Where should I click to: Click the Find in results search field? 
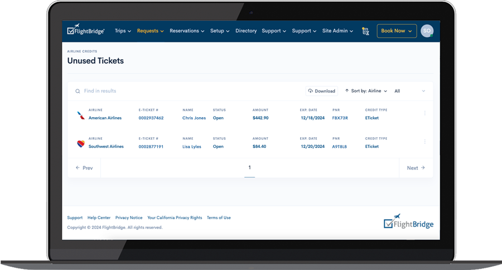pyautogui.click(x=167, y=91)
